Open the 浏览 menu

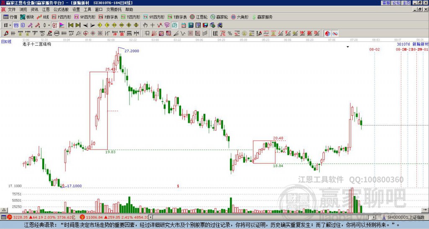click(23, 10)
